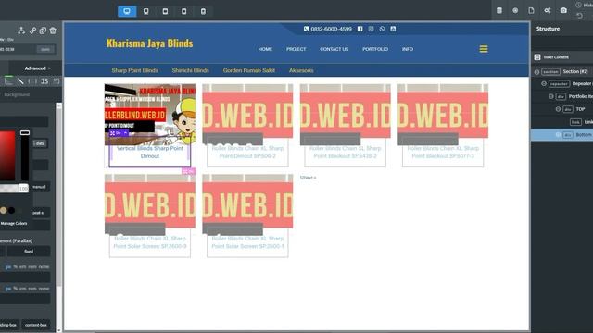
Task: Click the camera snapshot icon
Action: click(x=563, y=10)
